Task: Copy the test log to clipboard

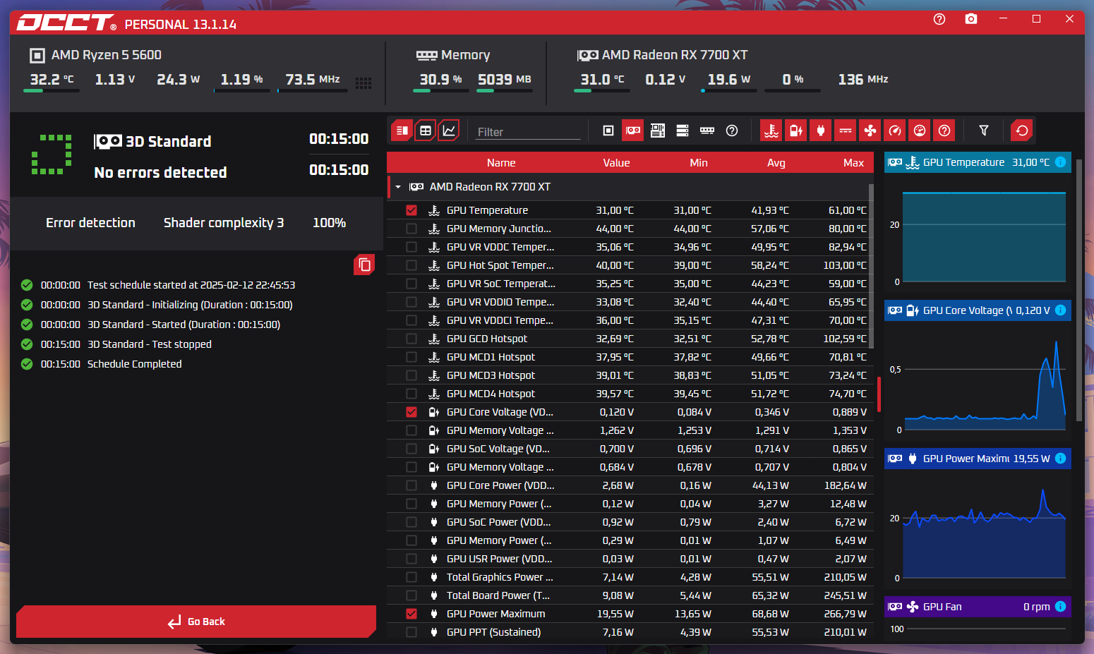Action: (364, 265)
